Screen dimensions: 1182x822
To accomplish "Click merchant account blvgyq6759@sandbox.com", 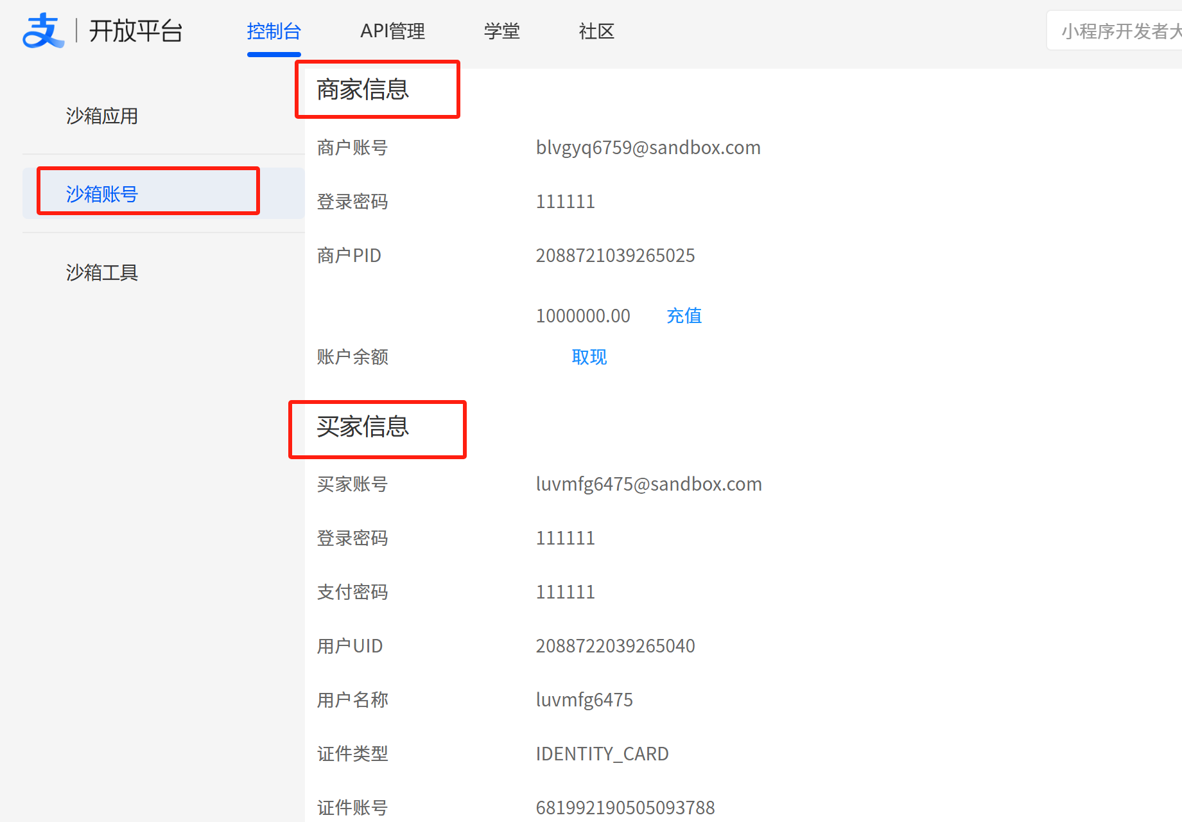I will 648,148.
